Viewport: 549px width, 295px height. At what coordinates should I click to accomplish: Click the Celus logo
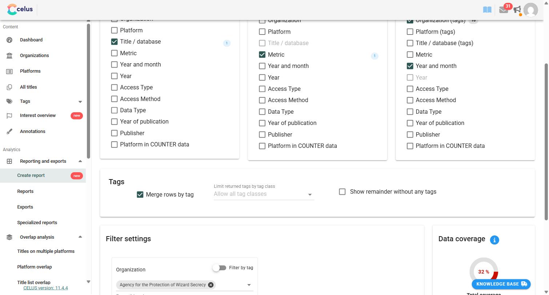coord(20,9)
